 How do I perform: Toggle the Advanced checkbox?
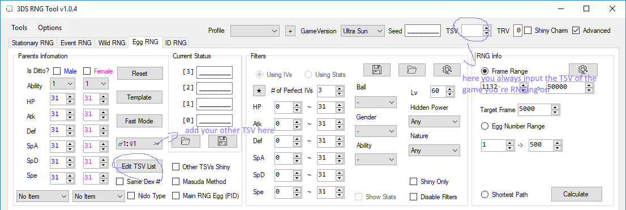pyautogui.click(x=576, y=31)
